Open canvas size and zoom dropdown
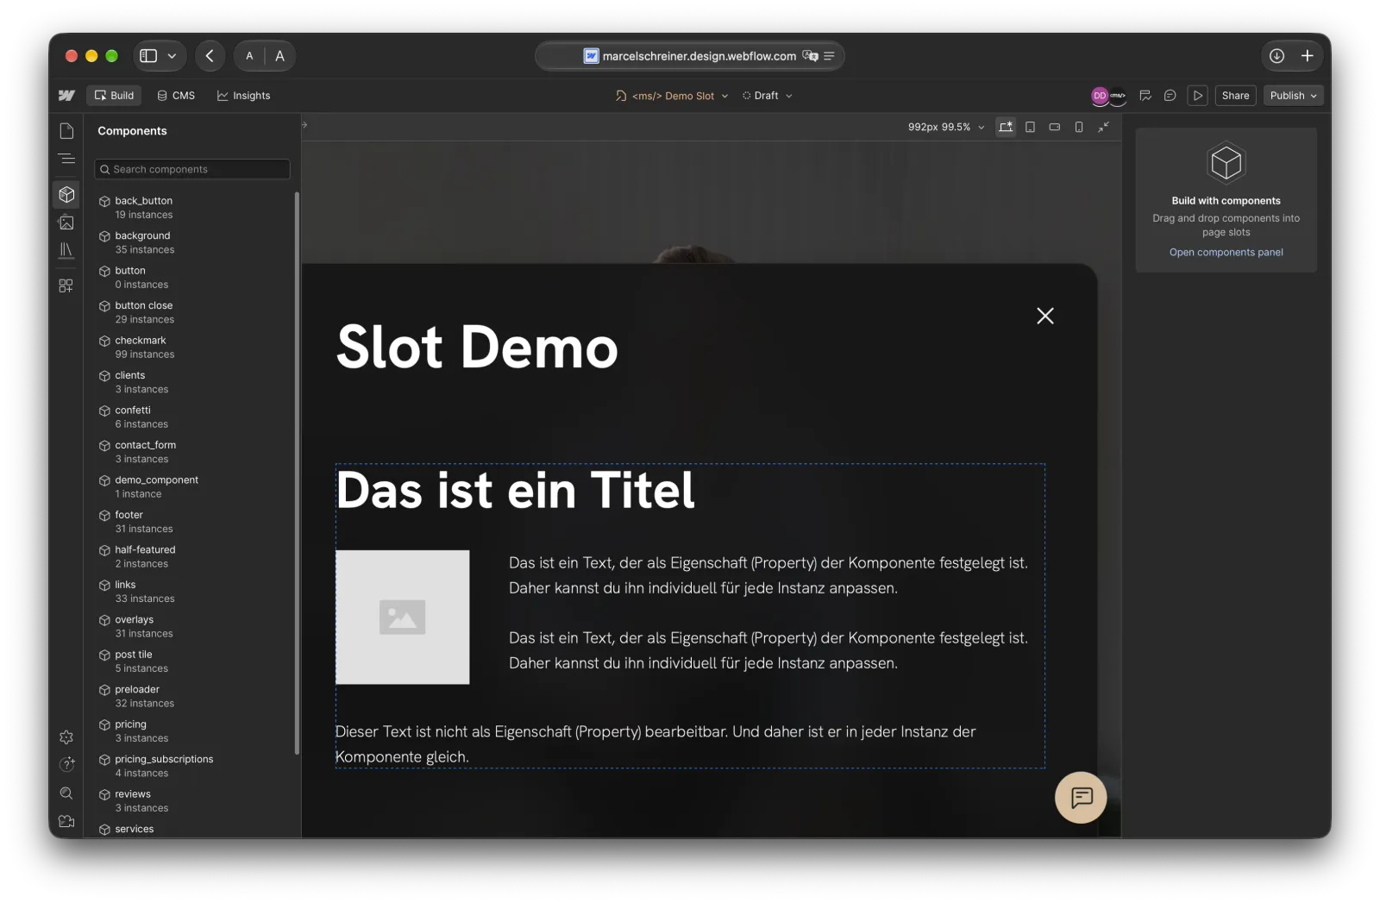This screenshot has width=1380, height=903. [x=946, y=127]
